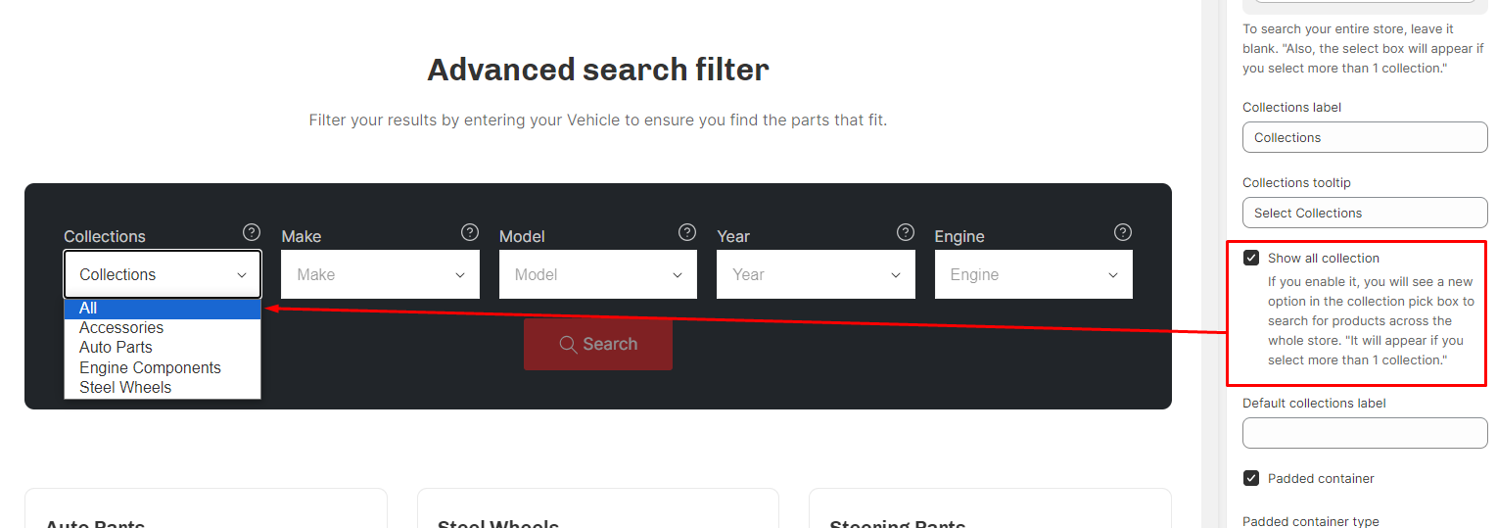Expand the Model dropdown

point(598,274)
